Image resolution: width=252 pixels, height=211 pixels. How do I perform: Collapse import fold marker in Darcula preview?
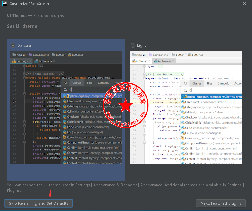pos(24,66)
